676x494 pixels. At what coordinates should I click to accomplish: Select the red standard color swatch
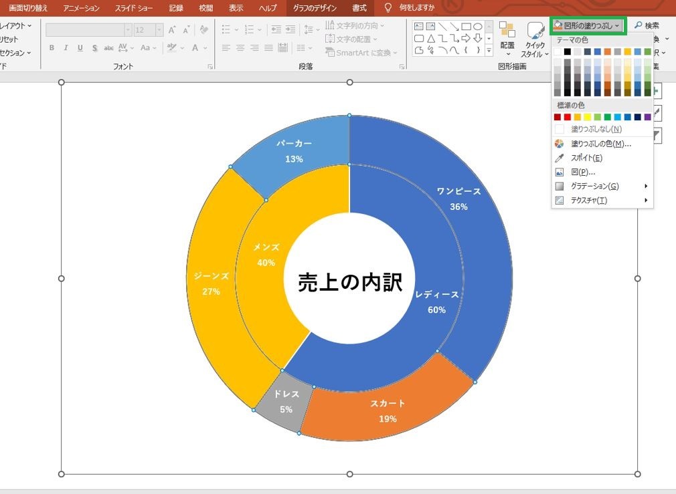568,117
